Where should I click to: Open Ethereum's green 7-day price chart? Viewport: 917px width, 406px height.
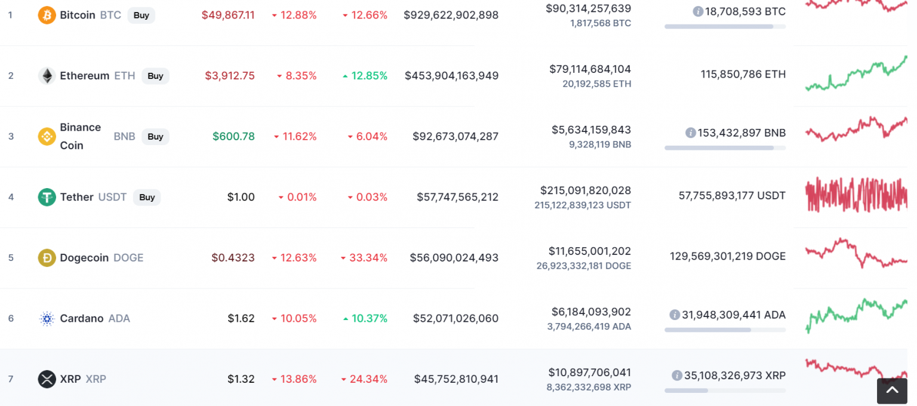[x=856, y=73]
